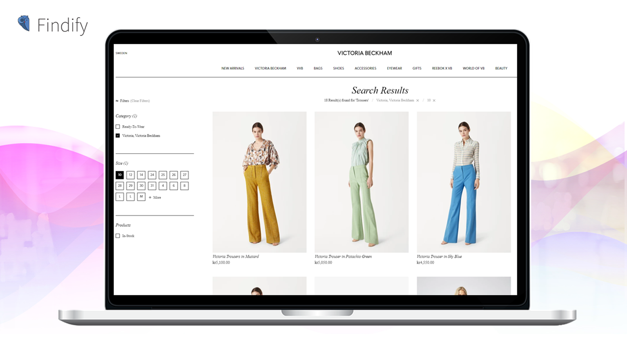
Task: Select size 28 filter box
Action: [120, 186]
